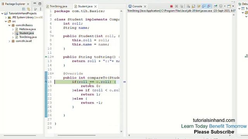Image resolution: width=248 pixels, height=139 pixels.
Task: Collapse the src folder node
Action: pos(6,21)
